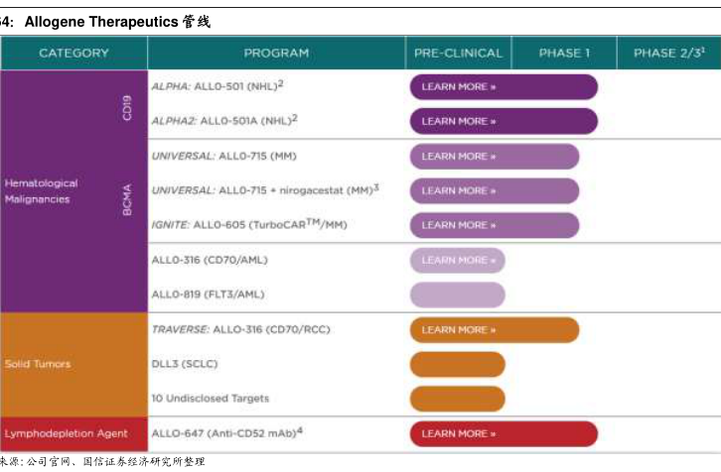Select the Solid Tumors category label
The height and width of the screenshot is (472, 721).
38,364
